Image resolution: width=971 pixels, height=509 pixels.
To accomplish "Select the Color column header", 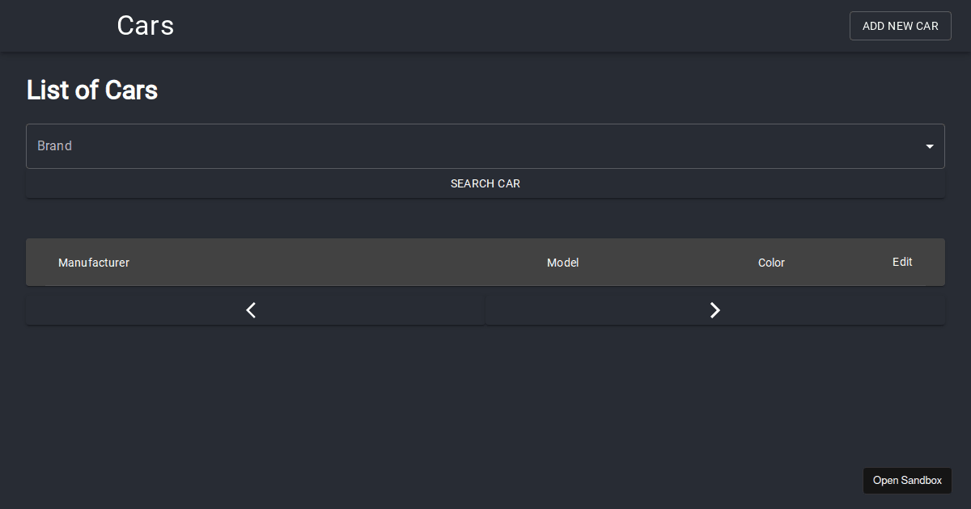I will tap(771, 263).
